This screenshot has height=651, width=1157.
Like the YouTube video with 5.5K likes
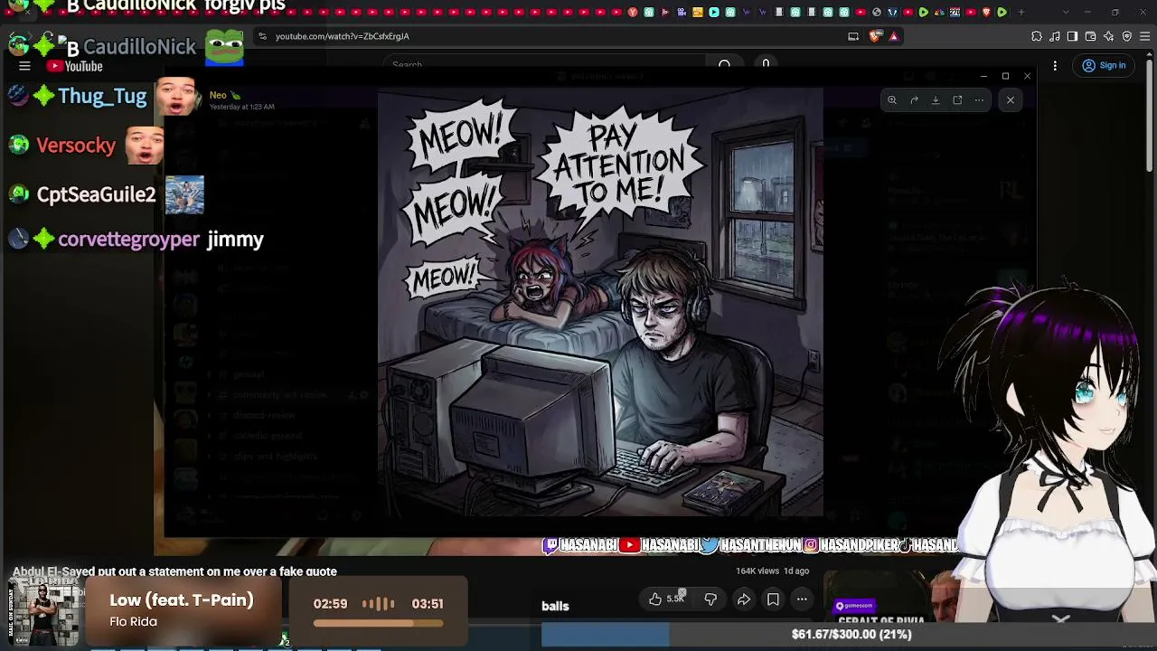(x=664, y=599)
